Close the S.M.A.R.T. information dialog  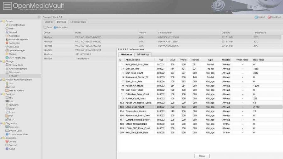[x=202, y=156]
